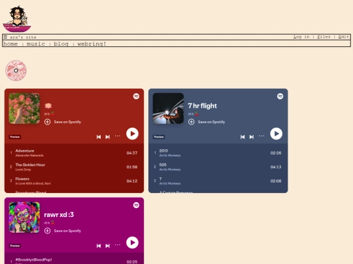Click Save on Spotify text on rawr xd :3
Screen dimensions: 353x264
(67, 231)
